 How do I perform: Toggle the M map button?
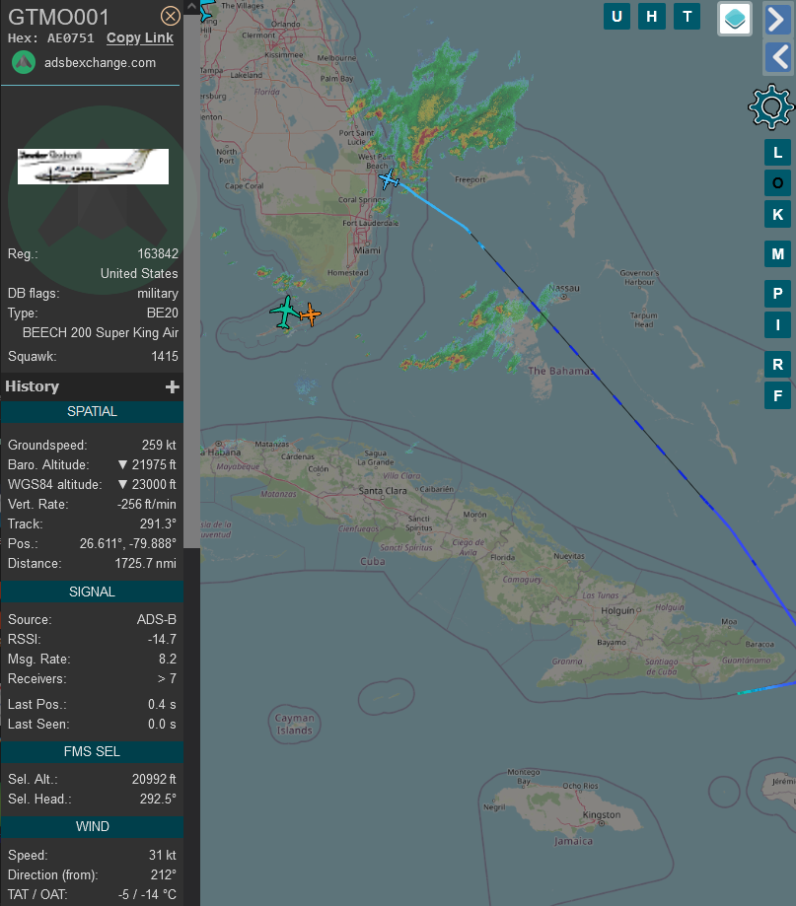click(777, 253)
